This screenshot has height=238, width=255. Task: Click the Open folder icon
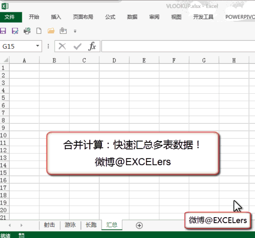pyautogui.click(x=51, y=31)
